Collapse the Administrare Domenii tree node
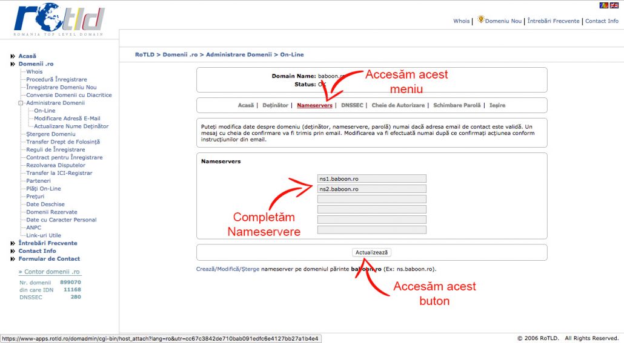Image resolution: width=624 pixels, height=343 pixels. [x=21, y=103]
